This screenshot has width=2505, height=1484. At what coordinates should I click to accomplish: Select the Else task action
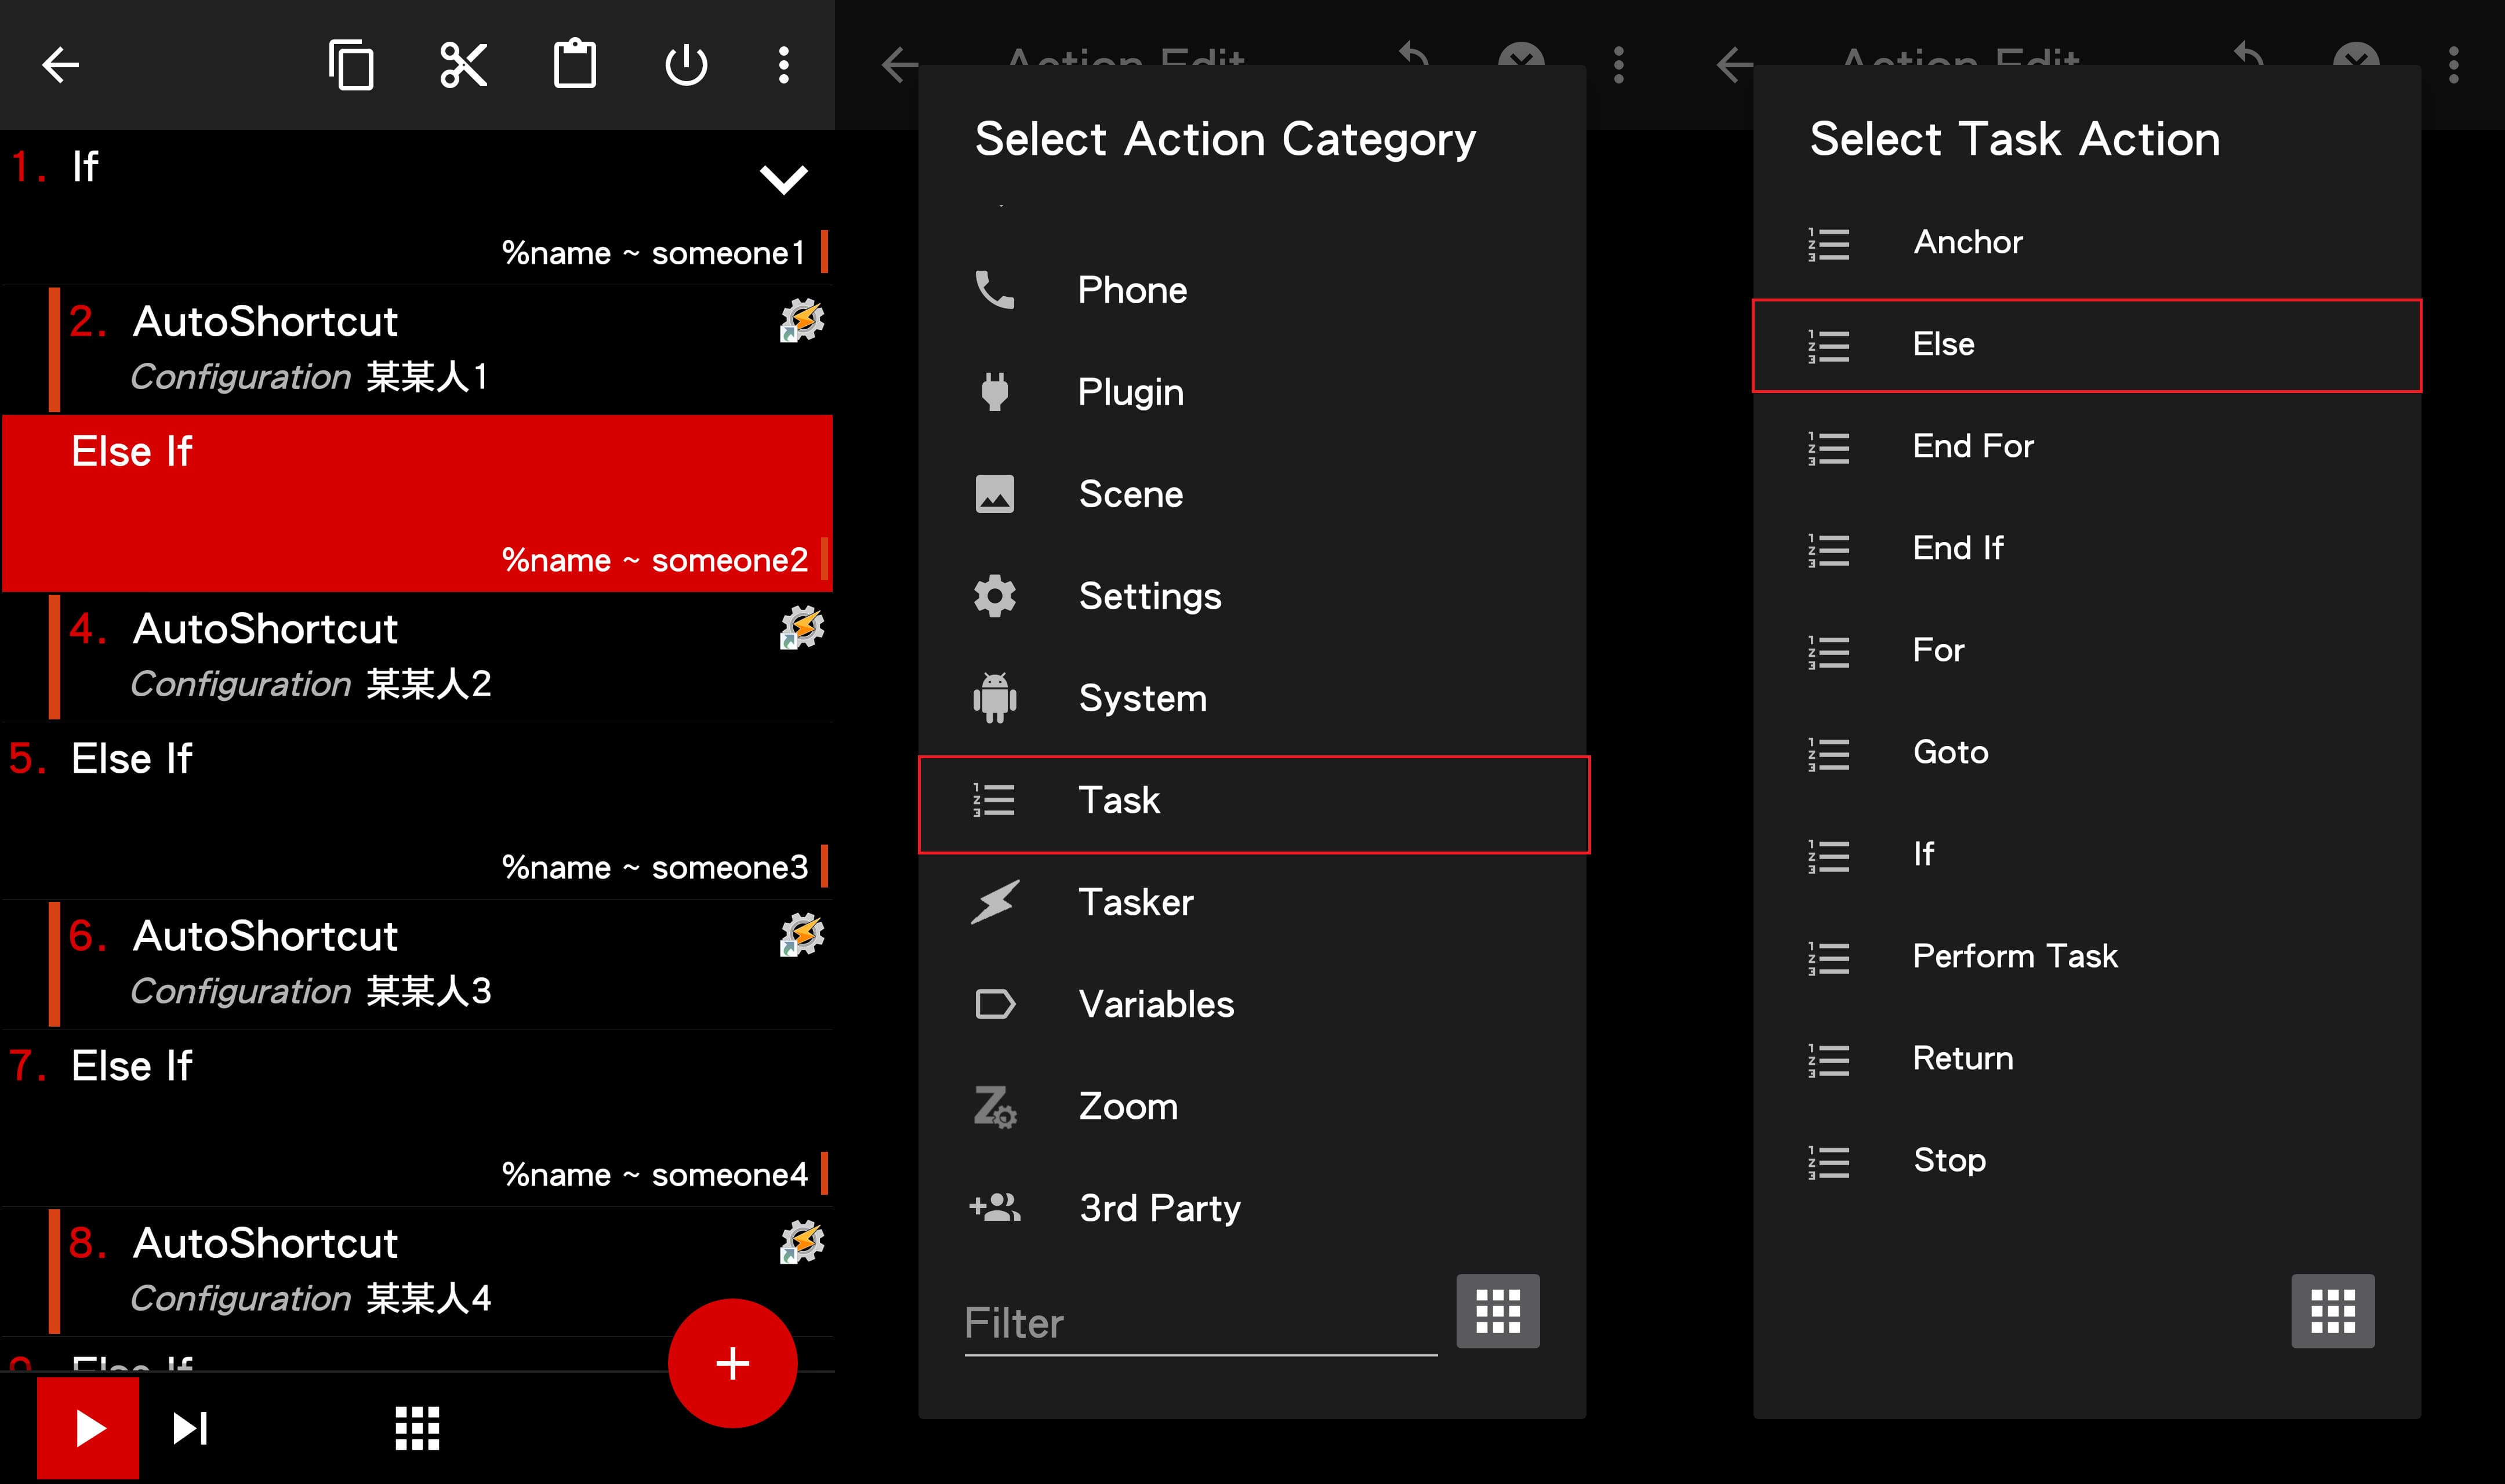tap(2086, 345)
